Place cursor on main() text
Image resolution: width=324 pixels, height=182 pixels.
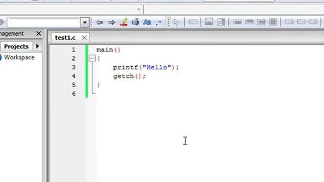108,50
